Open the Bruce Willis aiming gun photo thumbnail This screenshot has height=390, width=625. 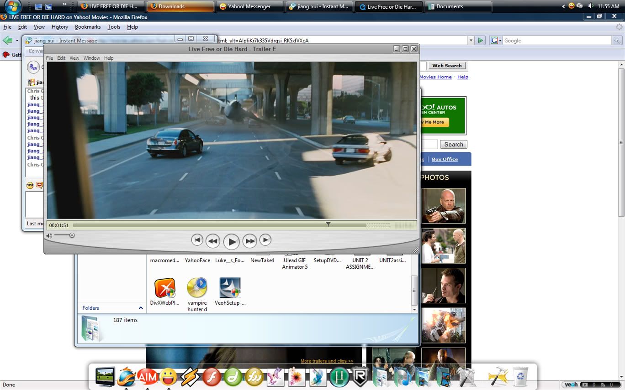pos(443,206)
